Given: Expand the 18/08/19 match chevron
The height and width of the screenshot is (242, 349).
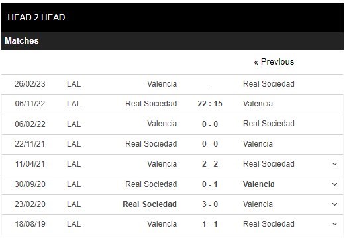Looking at the screenshot, I should tap(334, 224).
